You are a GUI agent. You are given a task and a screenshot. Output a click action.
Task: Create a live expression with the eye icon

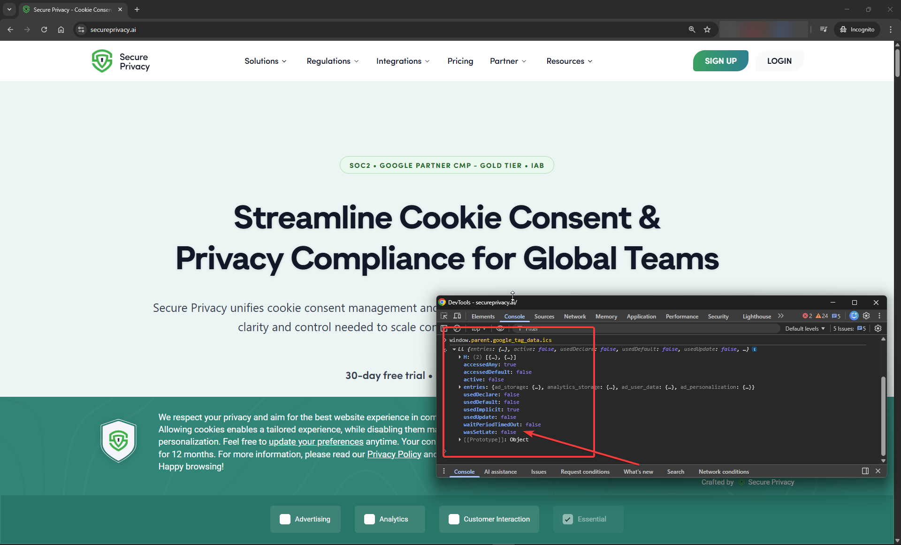point(500,328)
